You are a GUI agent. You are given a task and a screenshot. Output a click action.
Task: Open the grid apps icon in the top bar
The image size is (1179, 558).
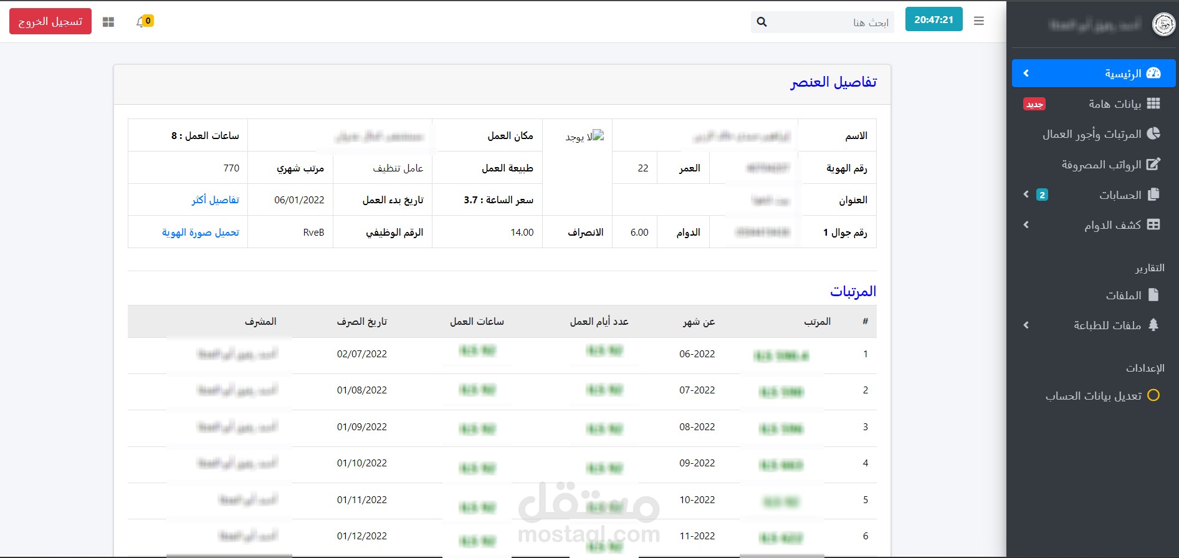[108, 22]
